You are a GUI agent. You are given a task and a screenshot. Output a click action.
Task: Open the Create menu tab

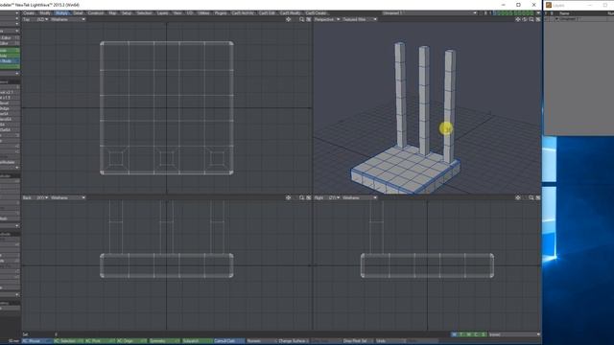pyautogui.click(x=29, y=12)
